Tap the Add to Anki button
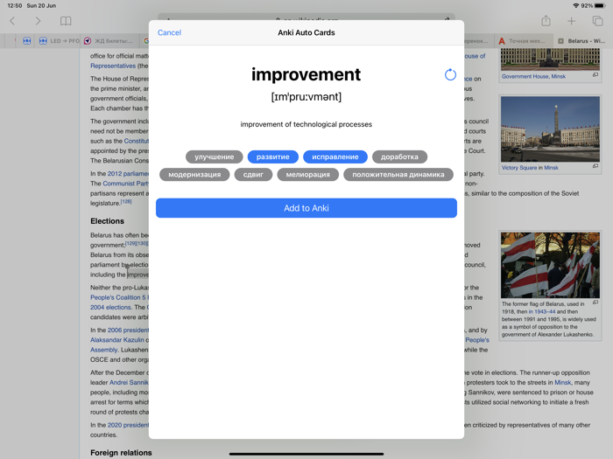The height and width of the screenshot is (459, 613). click(x=306, y=208)
